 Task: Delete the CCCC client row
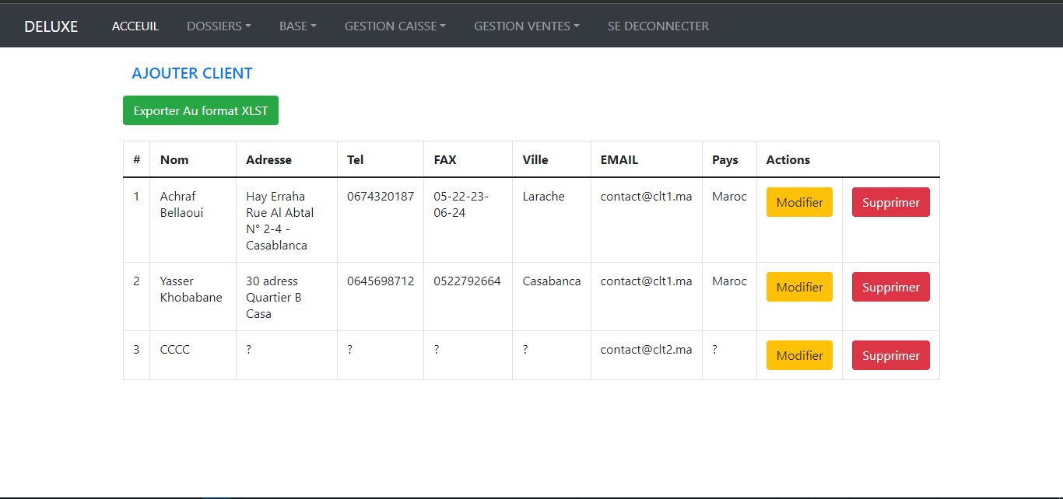tap(890, 355)
